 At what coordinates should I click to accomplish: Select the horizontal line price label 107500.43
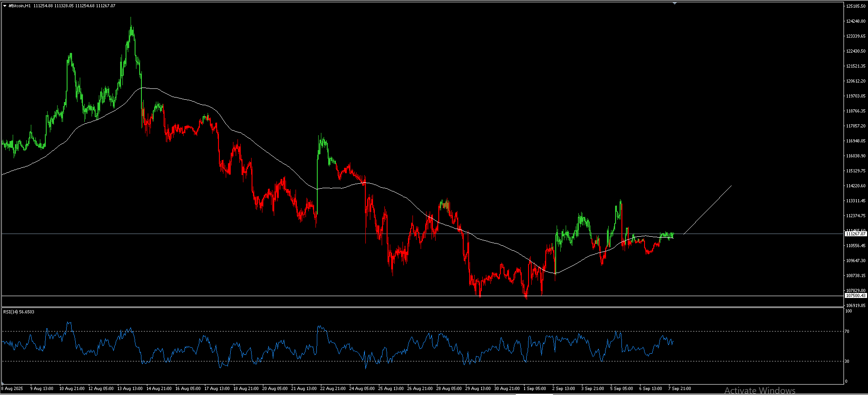click(855, 296)
